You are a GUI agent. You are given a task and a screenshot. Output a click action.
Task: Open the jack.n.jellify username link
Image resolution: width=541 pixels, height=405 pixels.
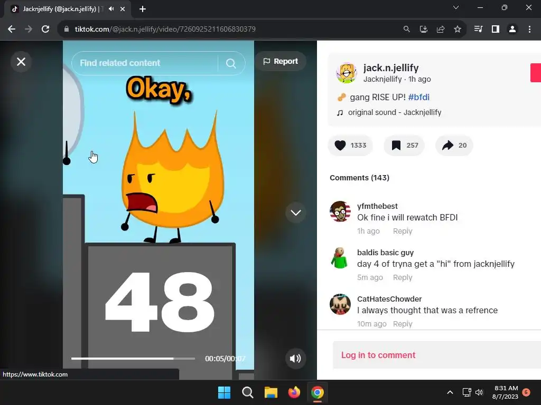391,68
